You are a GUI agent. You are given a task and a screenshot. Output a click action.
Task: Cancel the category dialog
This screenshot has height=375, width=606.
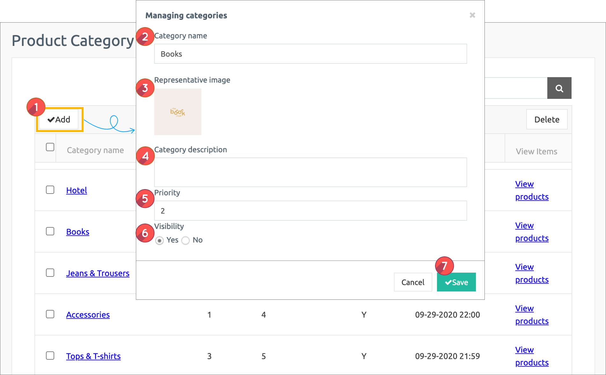pyautogui.click(x=413, y=282)
